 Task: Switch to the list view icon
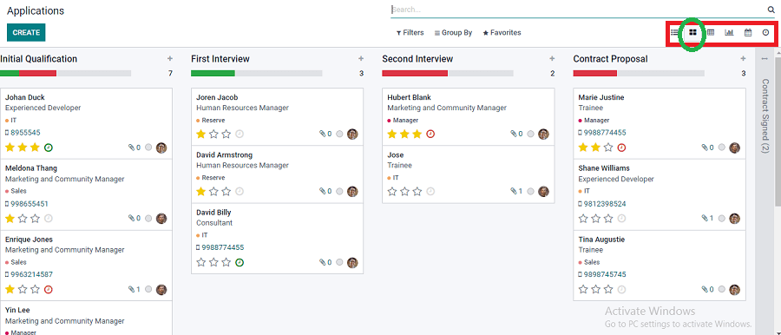point(674,32)
